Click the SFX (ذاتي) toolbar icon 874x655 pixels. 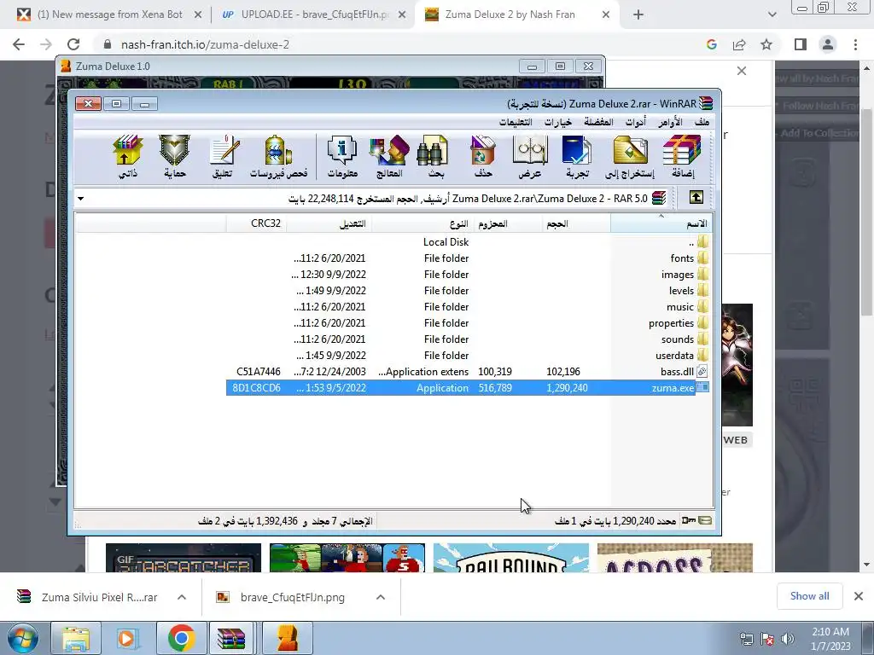point(128,157)
